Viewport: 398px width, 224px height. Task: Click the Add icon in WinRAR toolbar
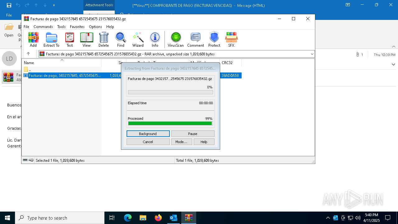(x=33, y=40)
